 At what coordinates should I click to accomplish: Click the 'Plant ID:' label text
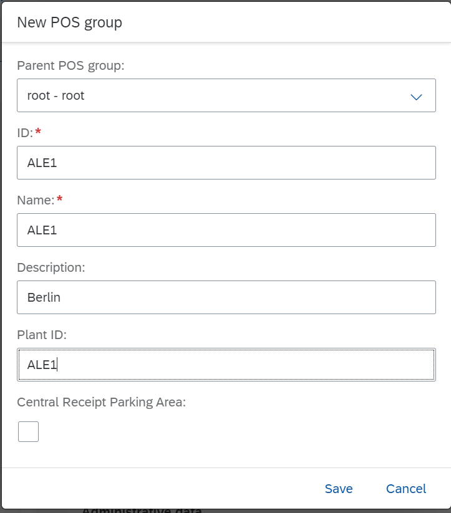(42, 335)
